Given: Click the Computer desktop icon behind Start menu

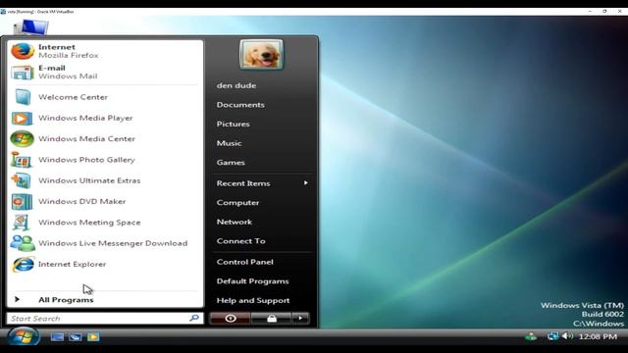Looking at the screenshot, I should 31,27.
